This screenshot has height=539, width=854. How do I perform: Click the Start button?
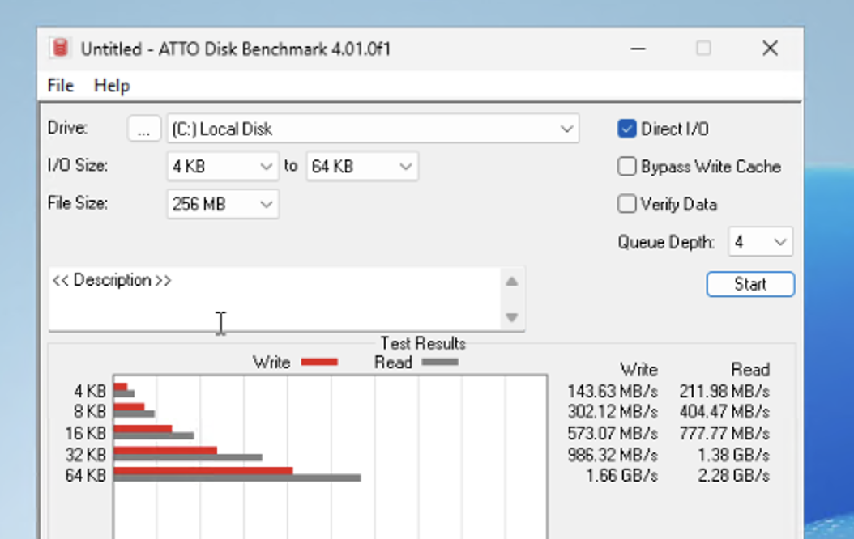(x=750, y=284)
